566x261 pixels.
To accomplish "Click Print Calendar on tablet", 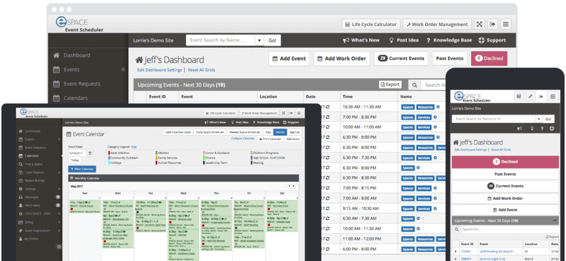I will point(270,139).
